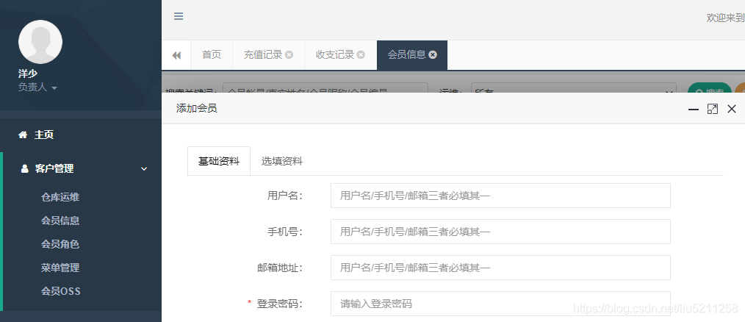
Task: Open 会员角色 in the sidebar
Action: point(60,244)
